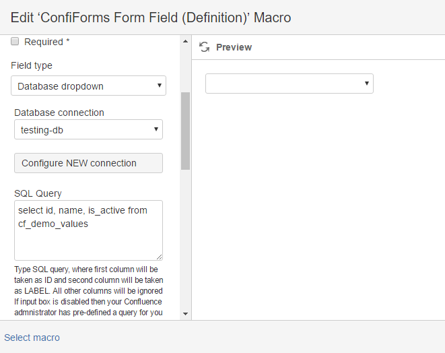This screenshot has height=353, width=445.
Task: Click the Database connection label
Action: click(59, 113)
